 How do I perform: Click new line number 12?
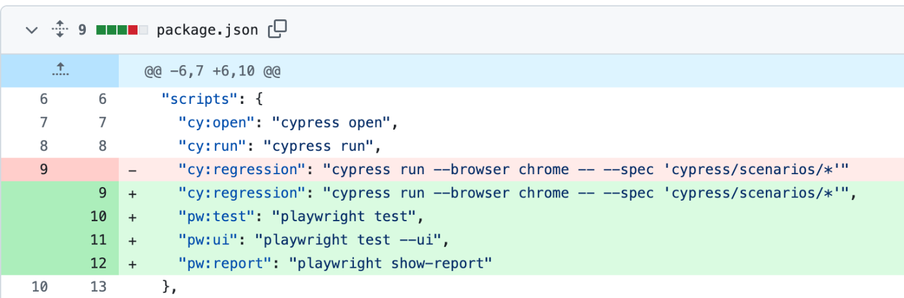[98, 263]
